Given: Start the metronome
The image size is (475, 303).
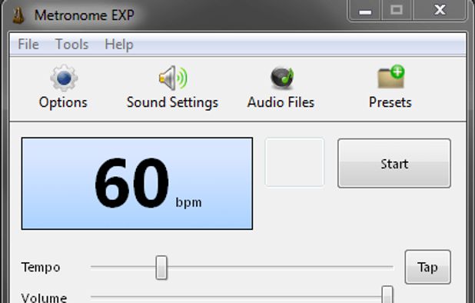Looking at the screenshot, I should pos(394,163).
